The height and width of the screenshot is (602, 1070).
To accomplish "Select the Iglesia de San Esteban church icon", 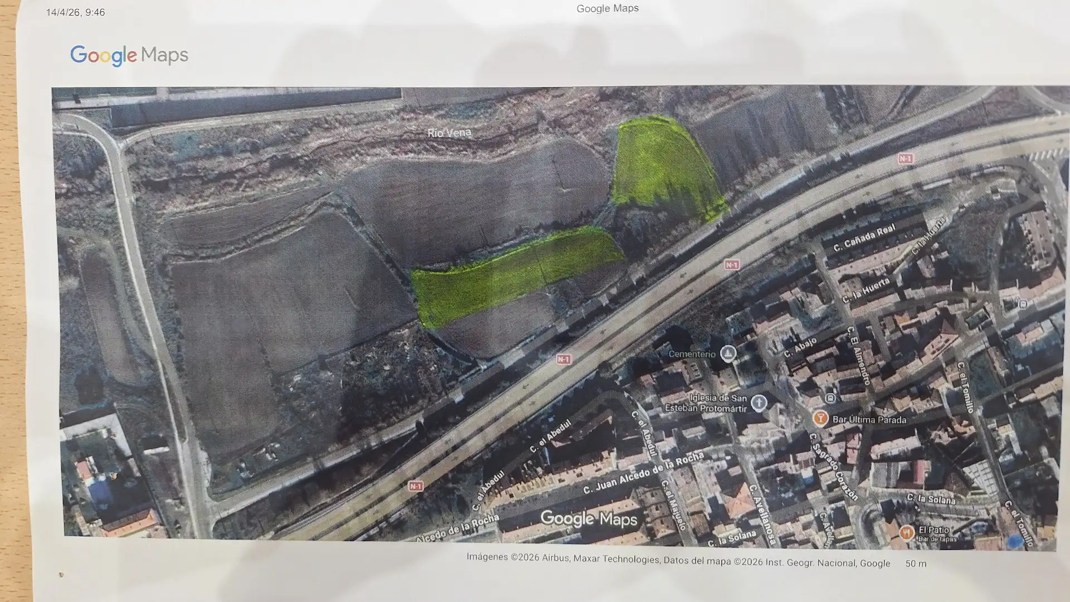I will click(758, 402).
